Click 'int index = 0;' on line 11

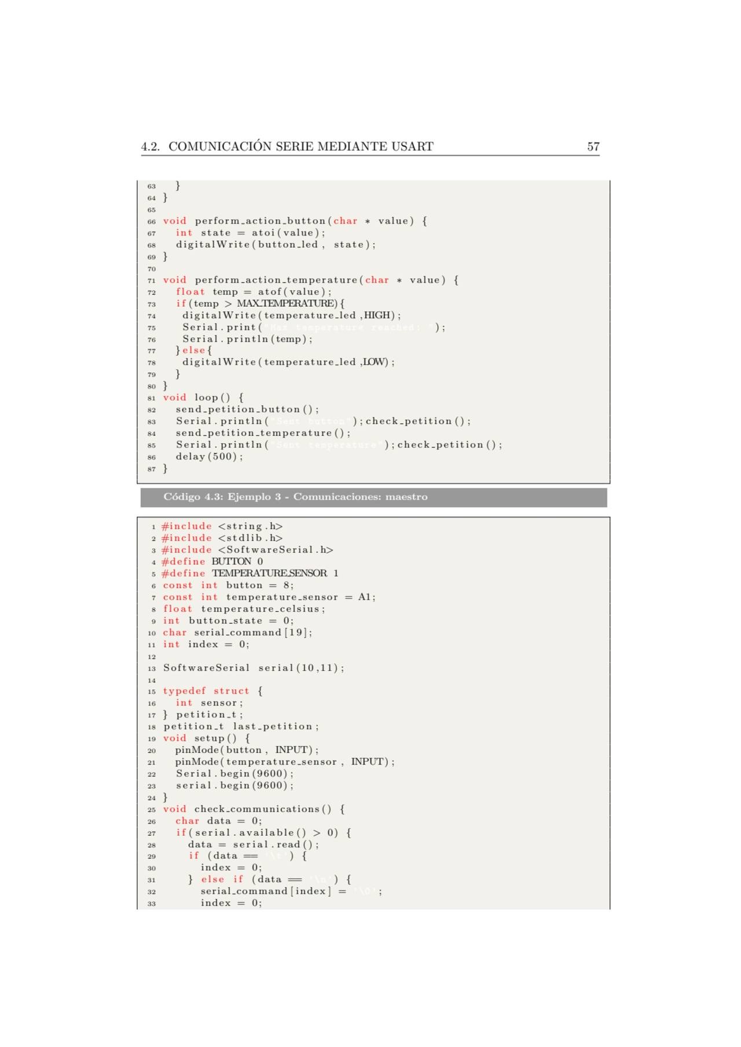point(206,644)
